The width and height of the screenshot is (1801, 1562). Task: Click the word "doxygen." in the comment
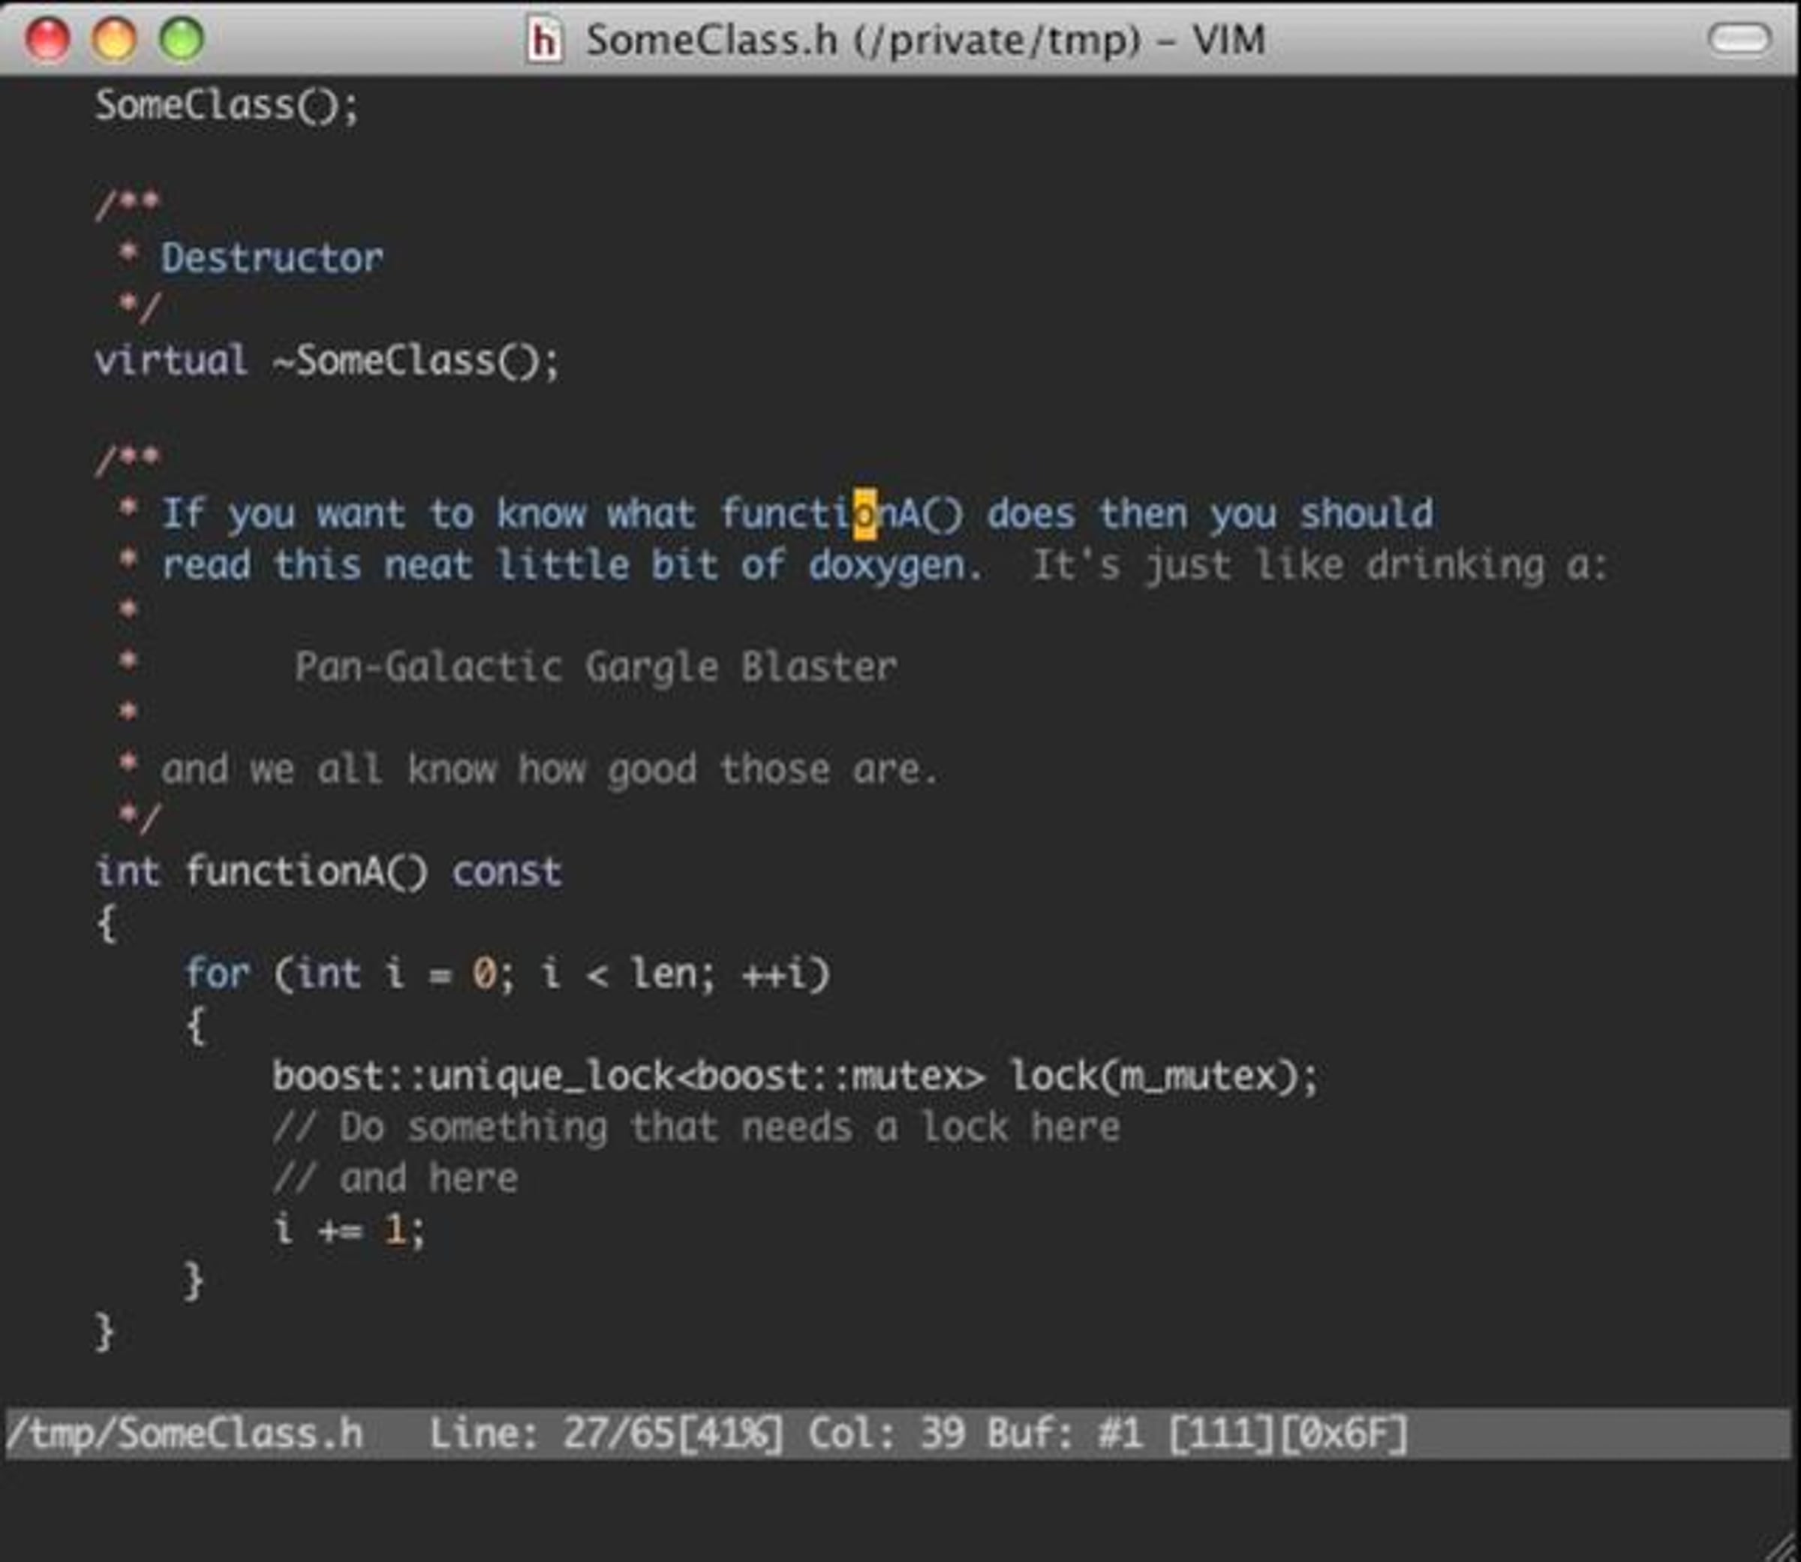896,566
